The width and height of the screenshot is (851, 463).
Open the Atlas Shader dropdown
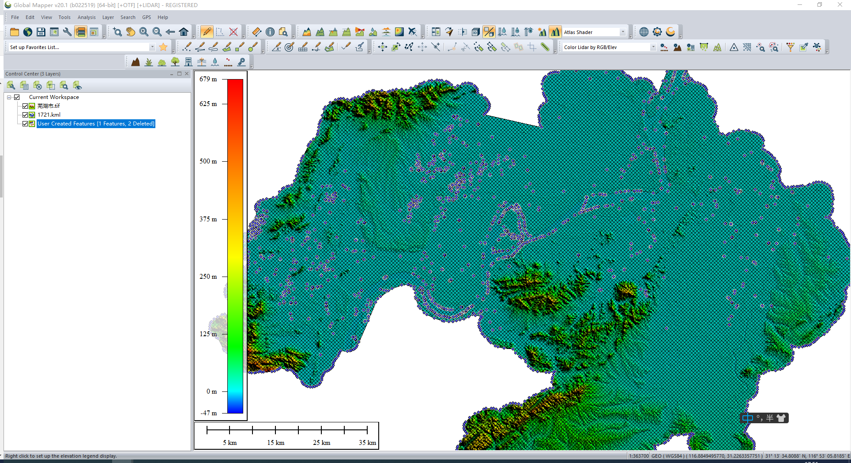click(x=622, y=32)
